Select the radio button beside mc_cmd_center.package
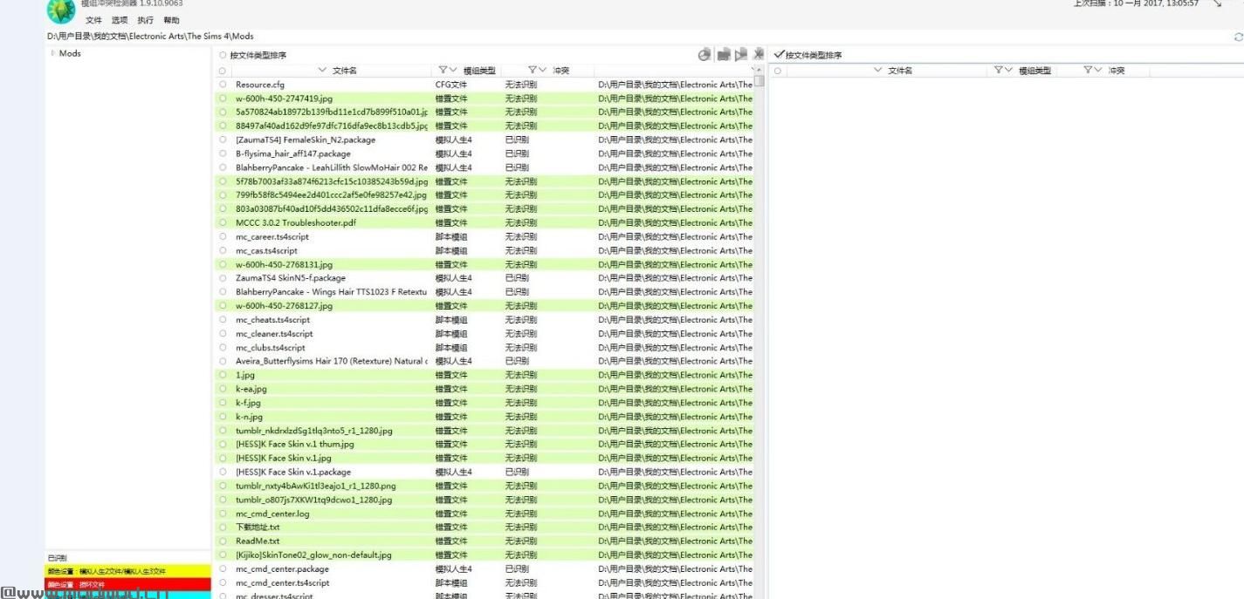 223,568
